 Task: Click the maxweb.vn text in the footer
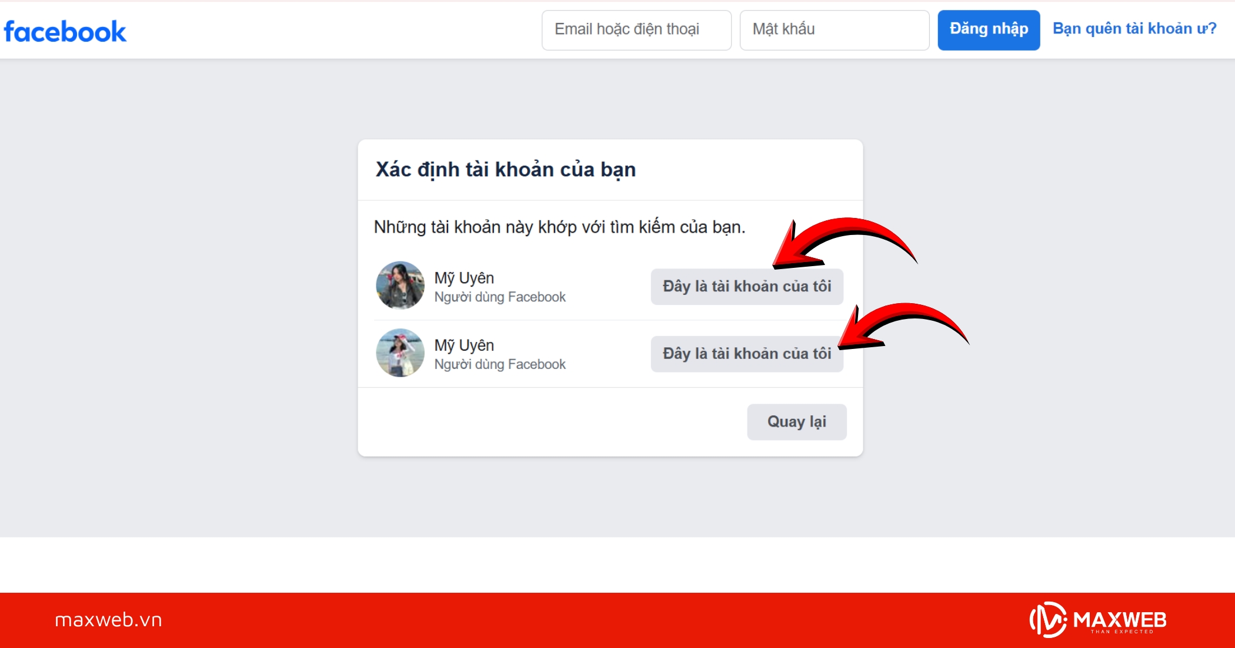point(108,620)
